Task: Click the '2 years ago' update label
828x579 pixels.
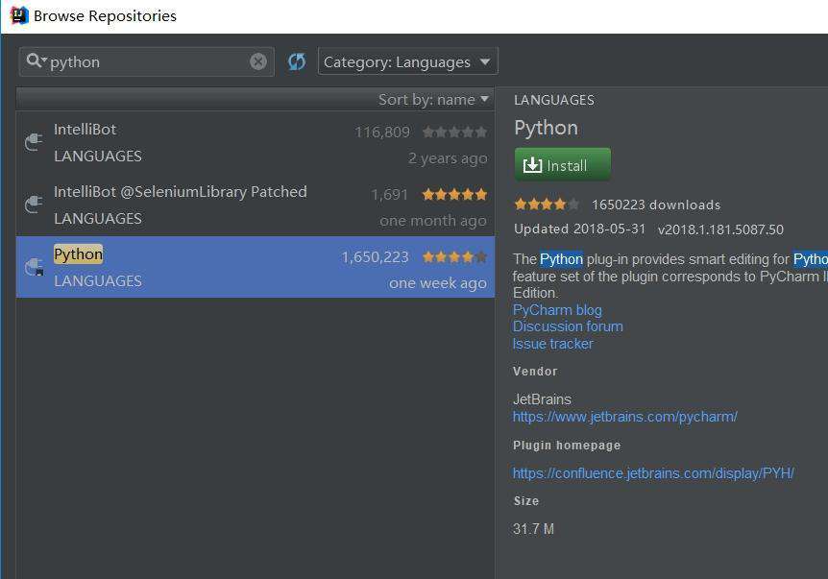Action: [448, 158]
